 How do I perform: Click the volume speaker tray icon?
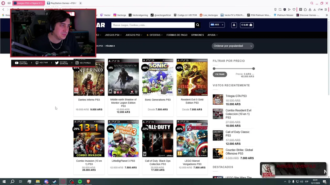302,182
